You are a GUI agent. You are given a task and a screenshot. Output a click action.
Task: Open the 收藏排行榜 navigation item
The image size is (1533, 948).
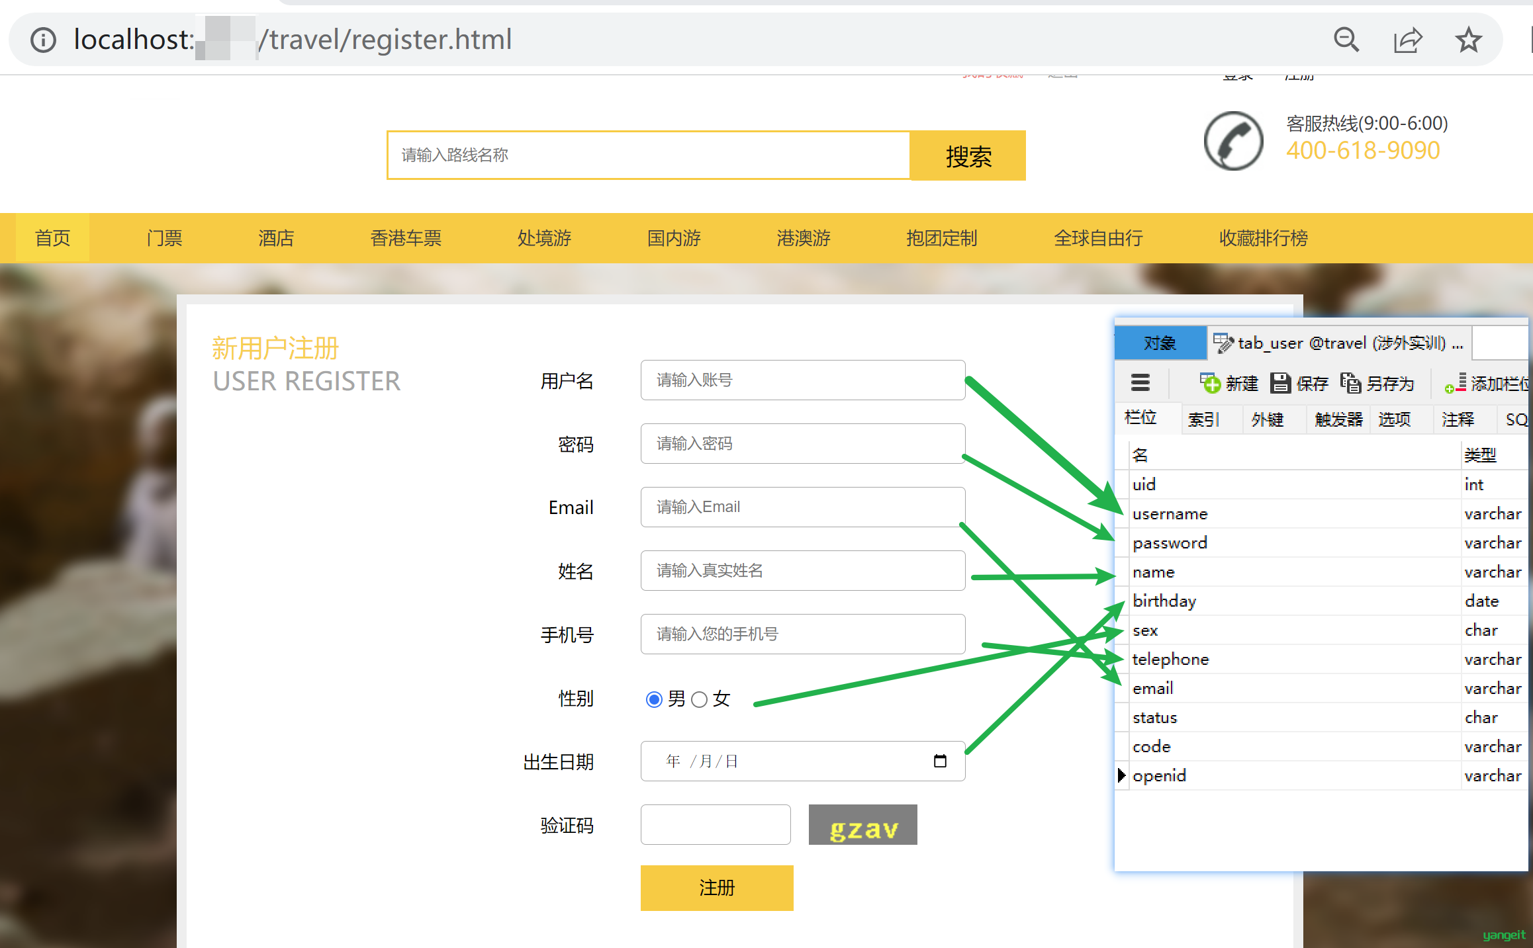[x=1264, y=238]
